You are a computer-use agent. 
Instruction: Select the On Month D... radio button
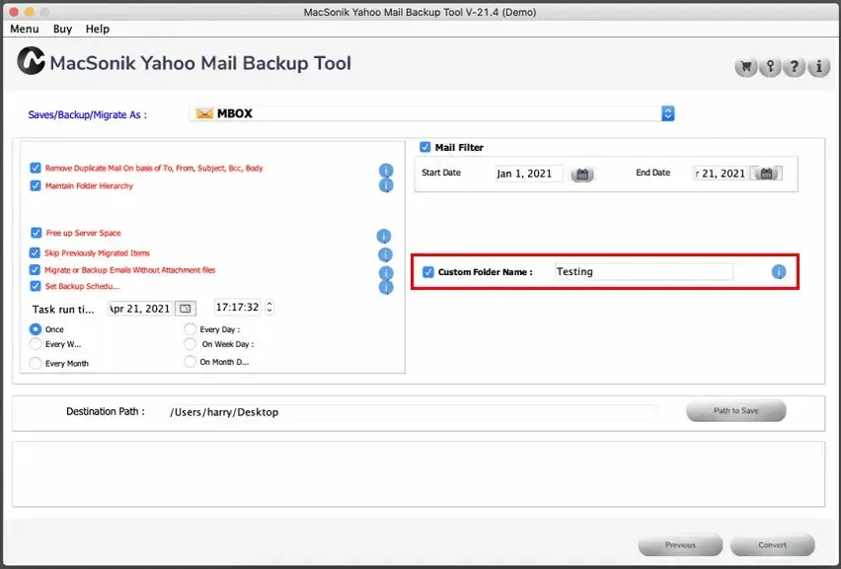pyautogui.click(x=190, y=362)
